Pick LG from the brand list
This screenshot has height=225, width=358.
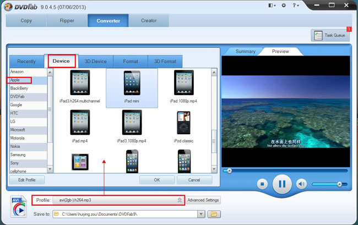(x=28, y=122)
